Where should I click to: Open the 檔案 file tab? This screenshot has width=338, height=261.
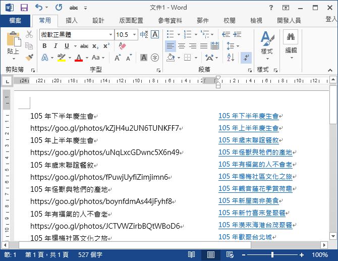click(15, 21)
